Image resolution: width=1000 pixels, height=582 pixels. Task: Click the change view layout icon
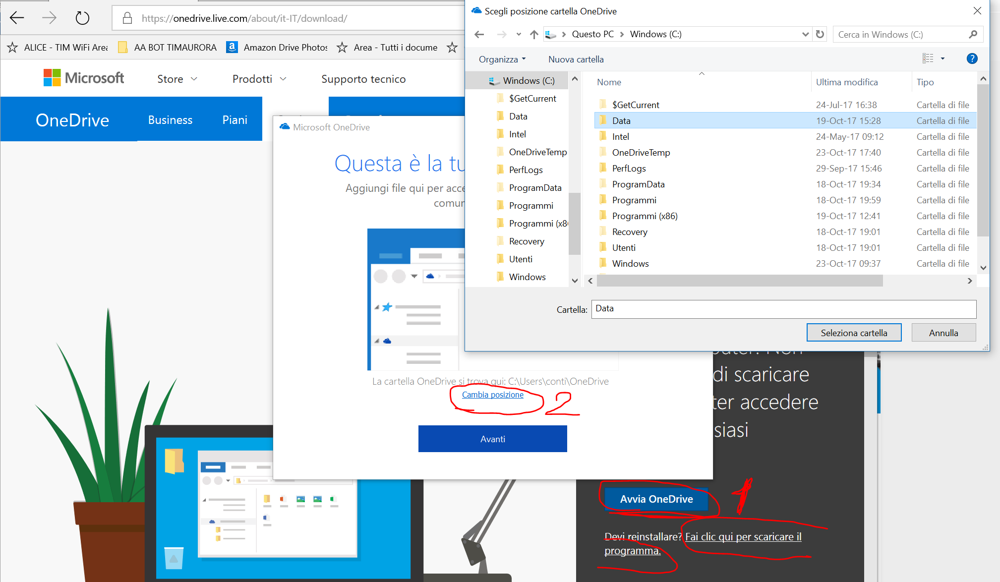click(928, 59)
